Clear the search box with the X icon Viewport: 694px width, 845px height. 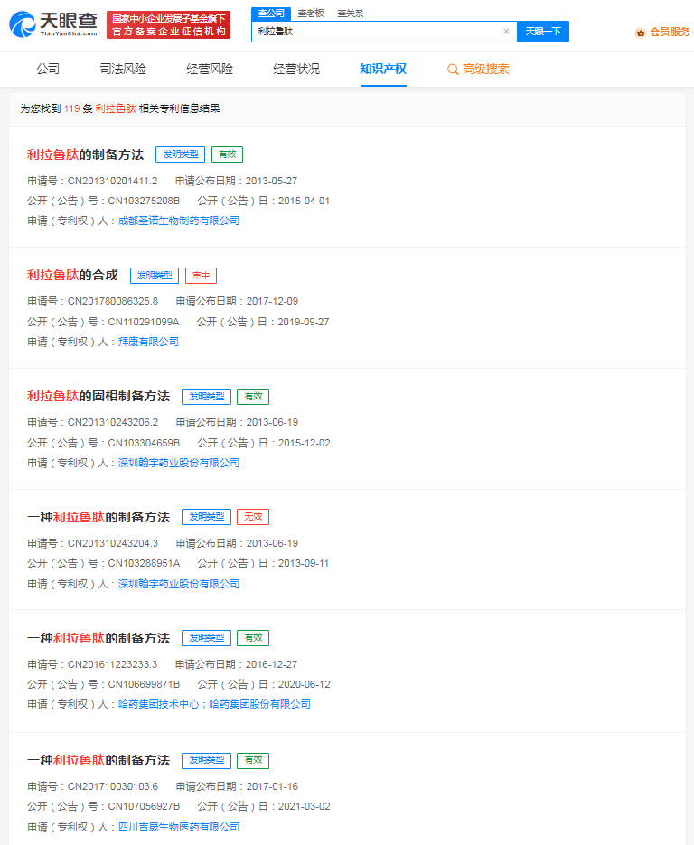click(506, 32)
